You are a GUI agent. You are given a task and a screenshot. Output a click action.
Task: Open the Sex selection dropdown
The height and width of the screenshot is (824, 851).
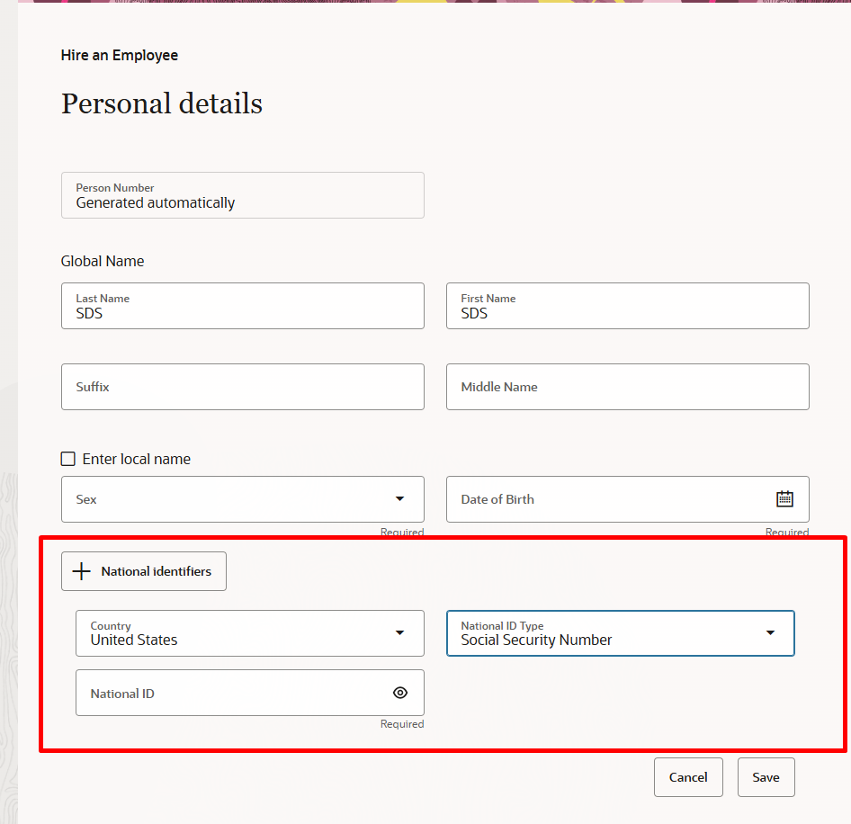pyautogui.click(x=243, y=497)
